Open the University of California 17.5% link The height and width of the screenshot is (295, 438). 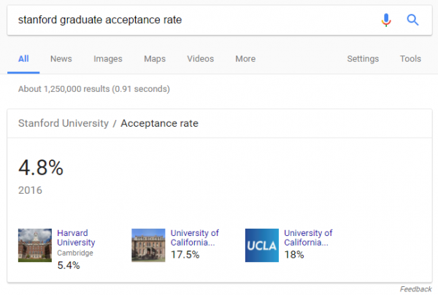[194, 238]
